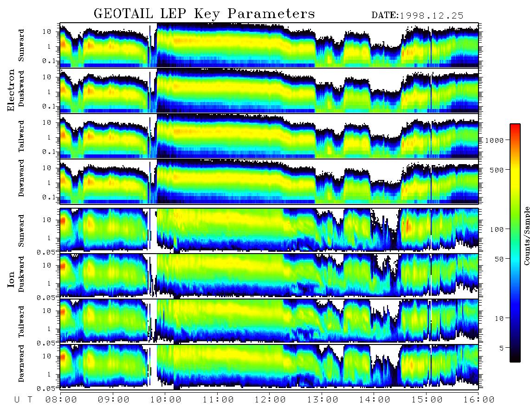Select the Electron "Tailward" panel label
Image resolution: width=530 pixels, height=408 pixels.
(21, 136)
